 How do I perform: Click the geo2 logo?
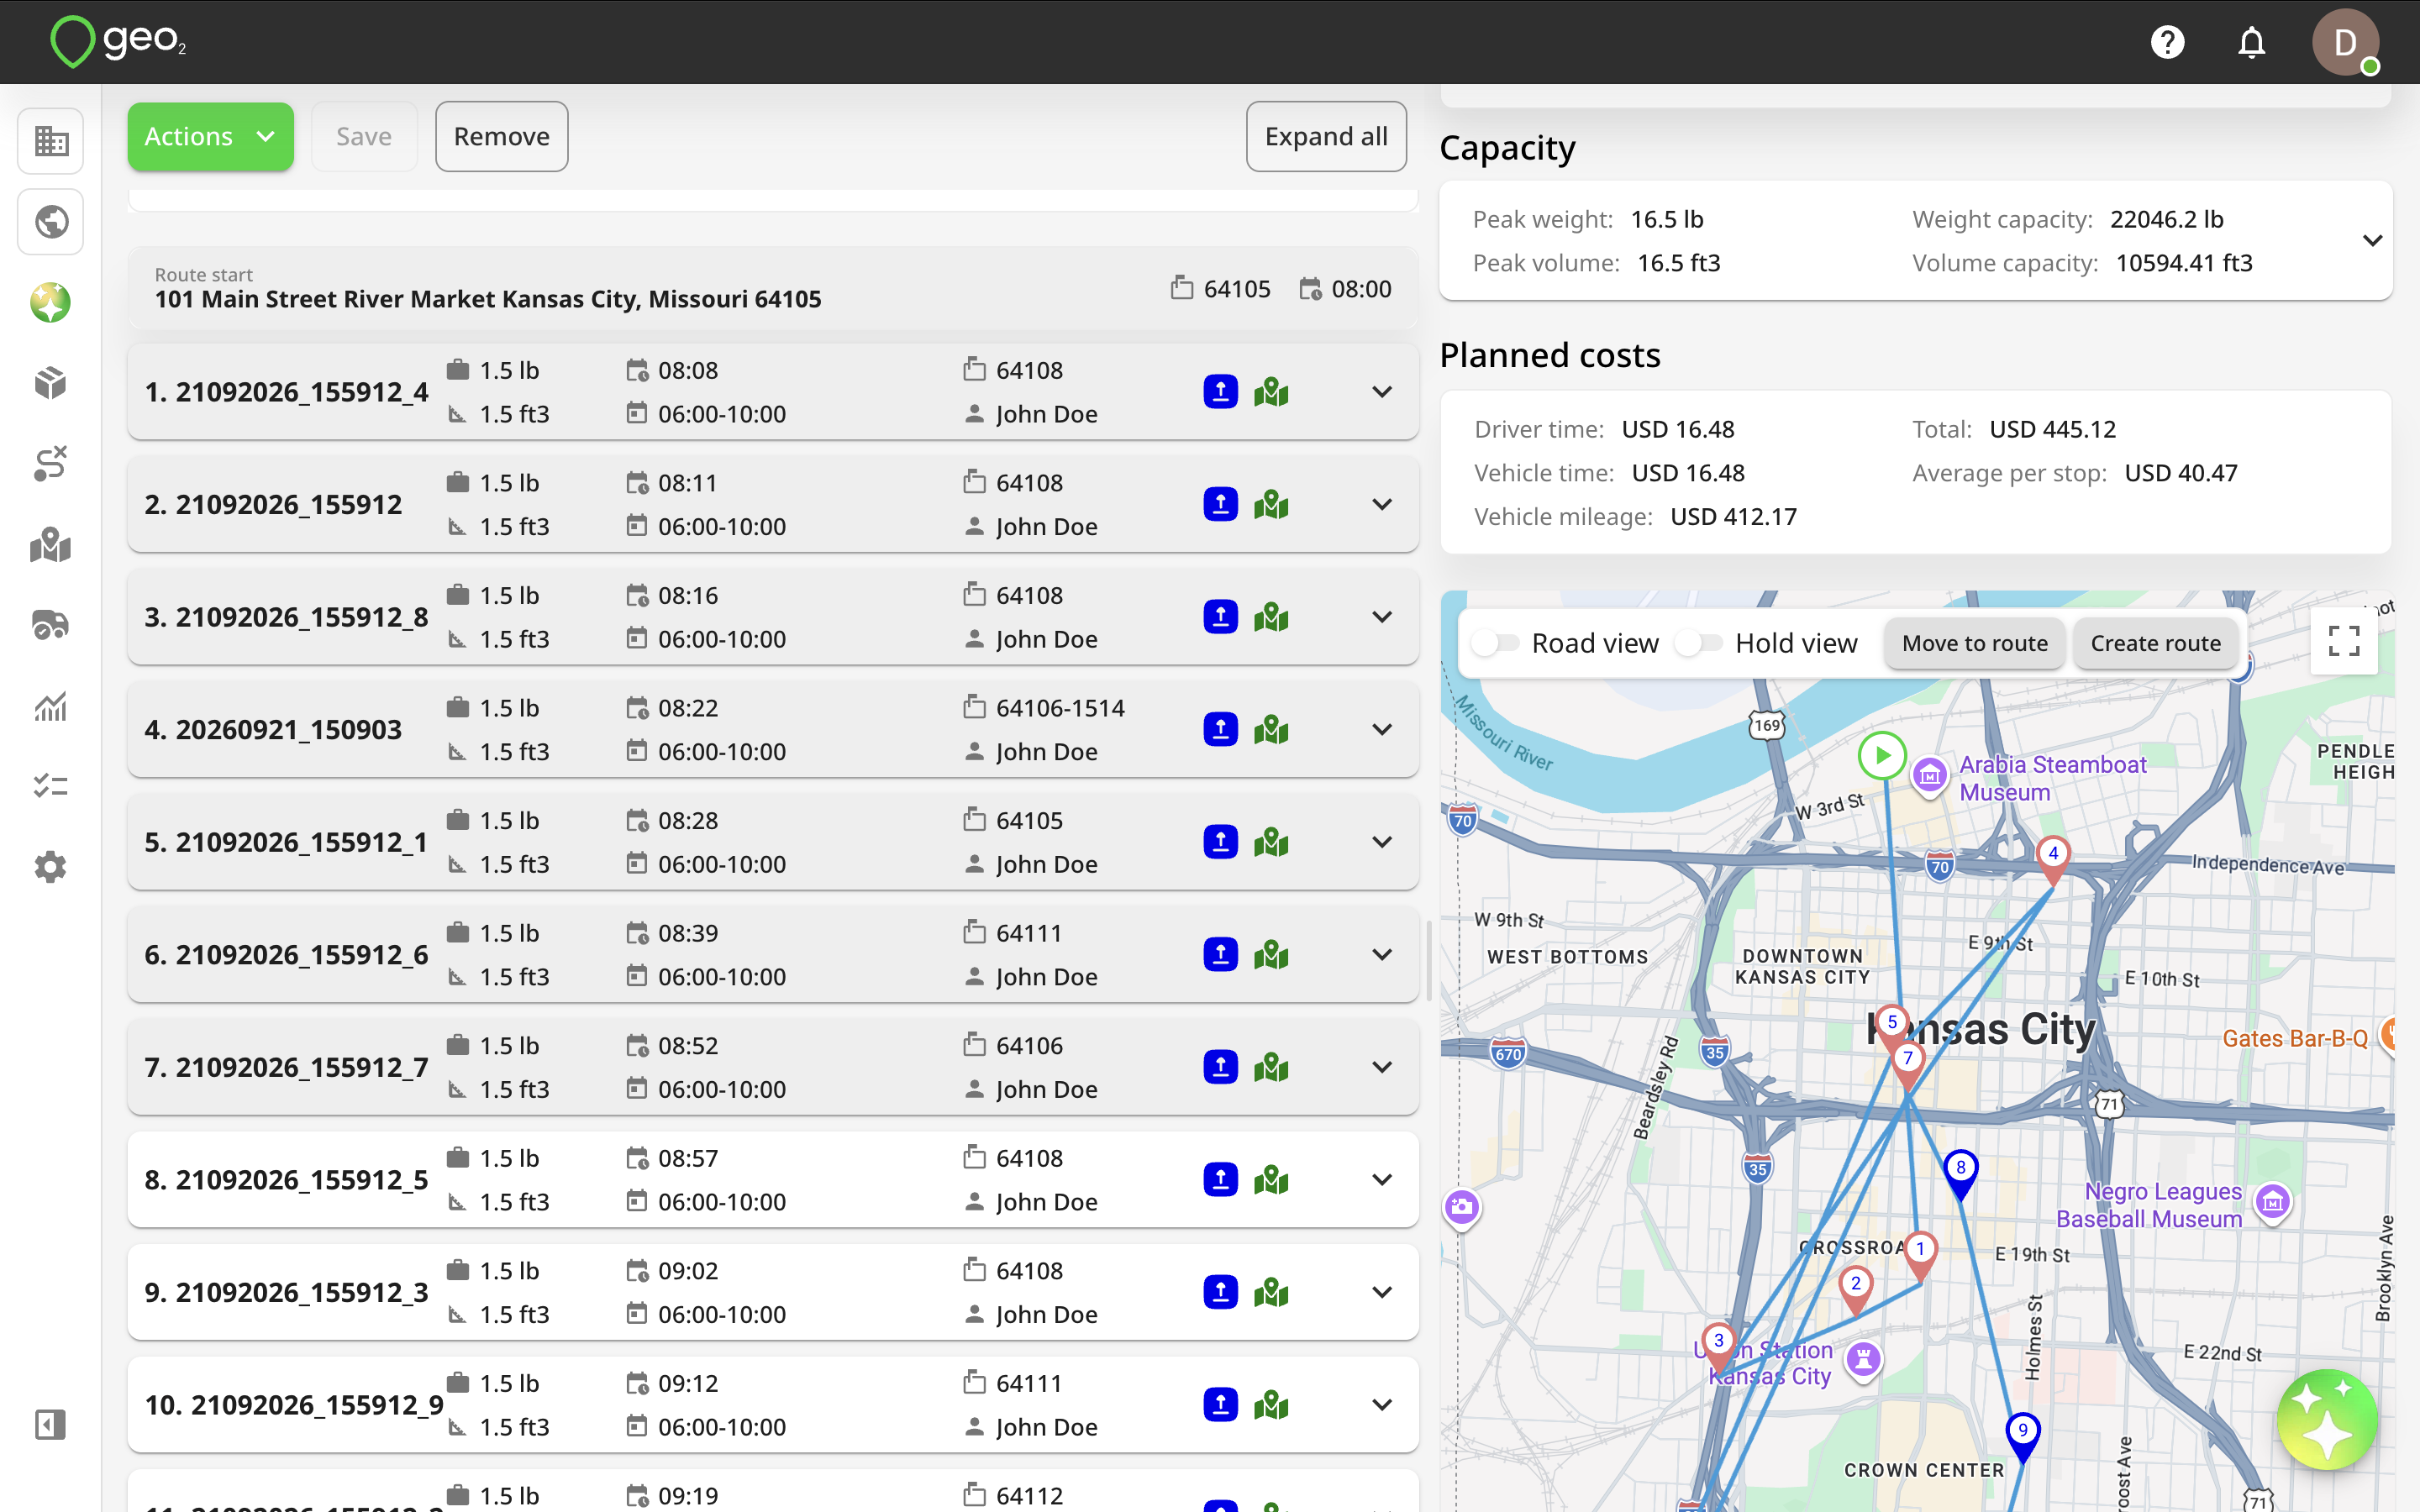(118, 42)
